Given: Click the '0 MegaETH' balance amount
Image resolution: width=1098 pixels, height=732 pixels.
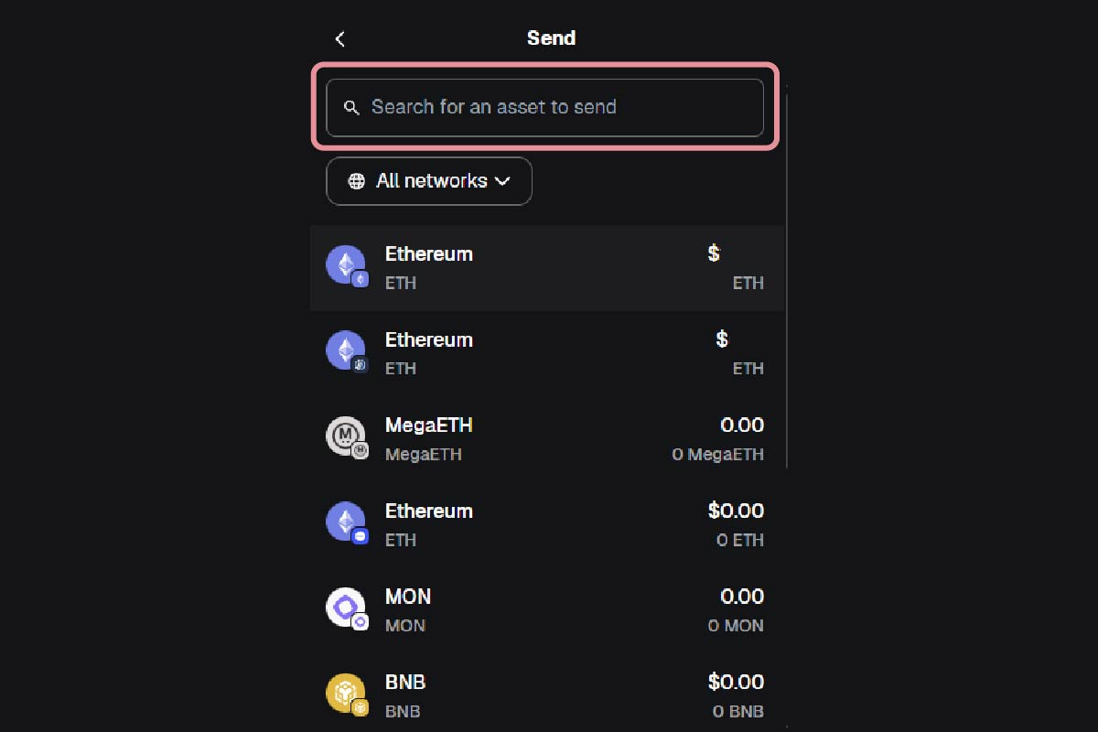Looking at the screenshot, I should pyautogui.click(x=717, y=455).
